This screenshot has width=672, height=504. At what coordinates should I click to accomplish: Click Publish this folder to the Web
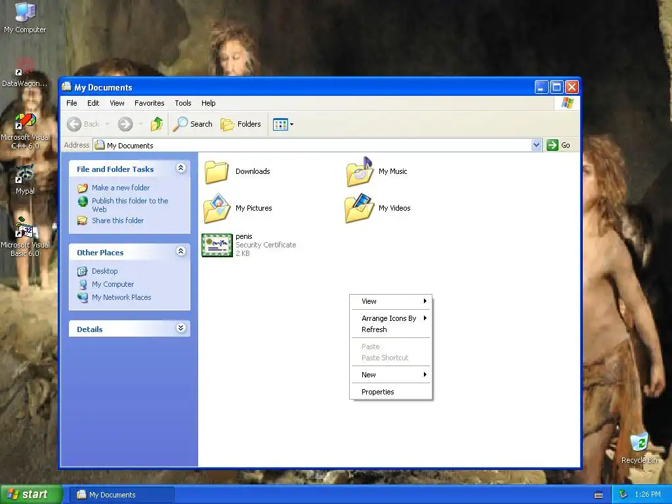130,205
